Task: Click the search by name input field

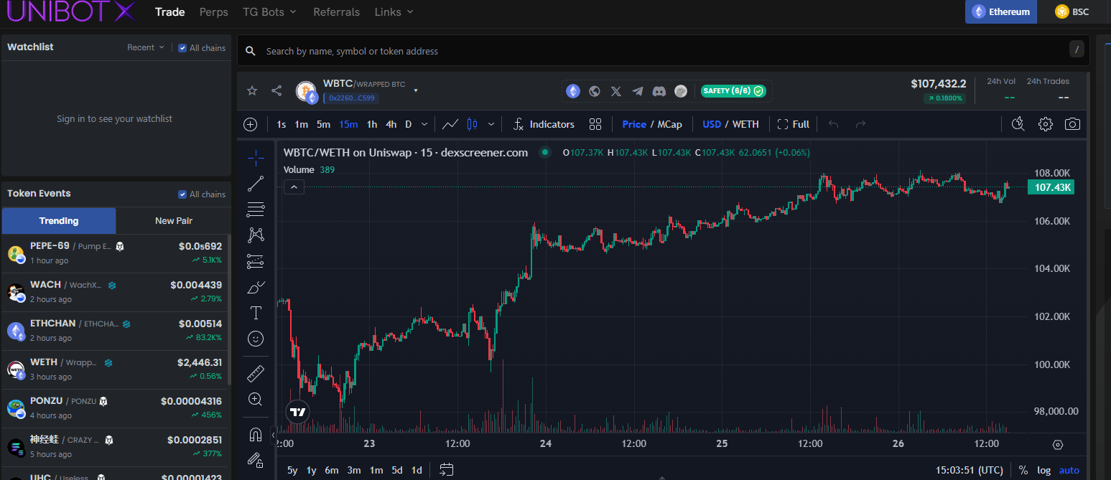Action: (x=664, y=51)
